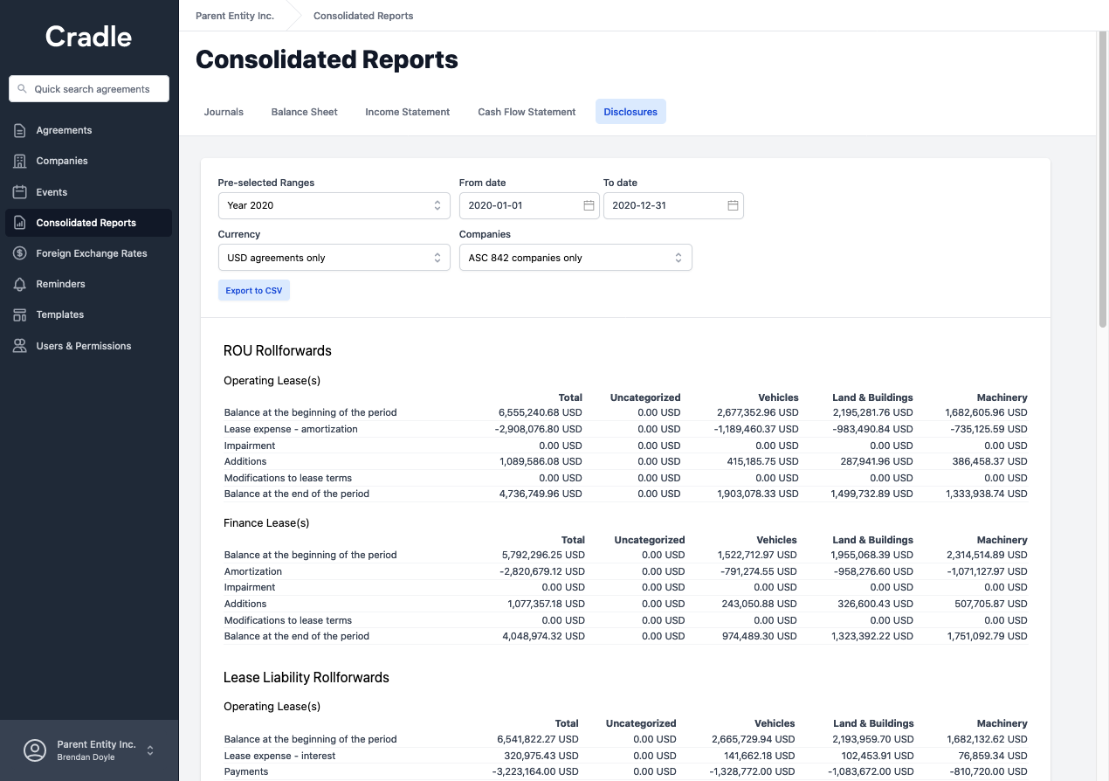
Task: Change the Currency dropdown from USD agreements only
Action: 334,257
